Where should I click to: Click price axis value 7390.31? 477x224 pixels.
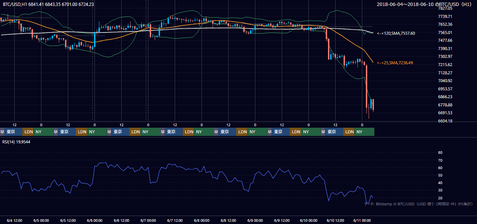coord(445,49)
